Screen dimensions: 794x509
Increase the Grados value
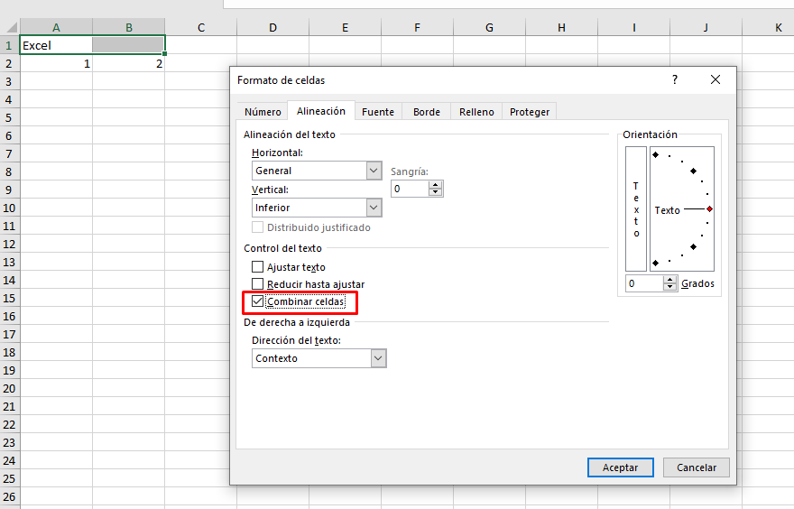[x=669, y=280]
